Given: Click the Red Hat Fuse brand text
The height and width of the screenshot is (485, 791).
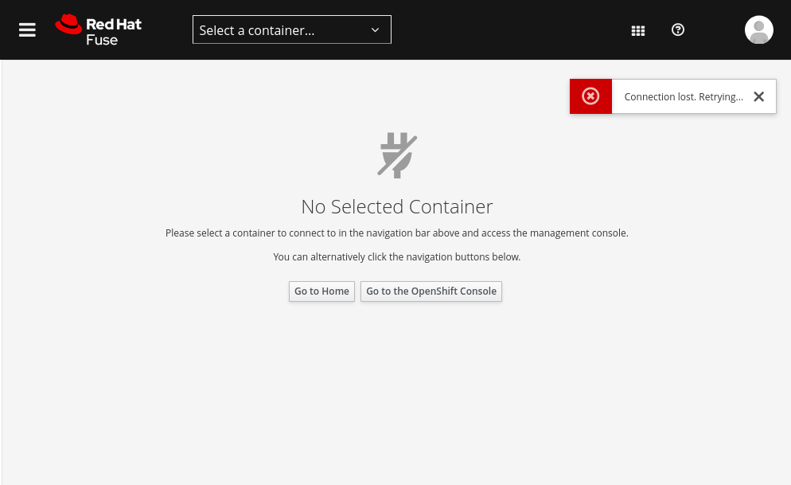Looking at the screenshot, I should click(114, 32).
